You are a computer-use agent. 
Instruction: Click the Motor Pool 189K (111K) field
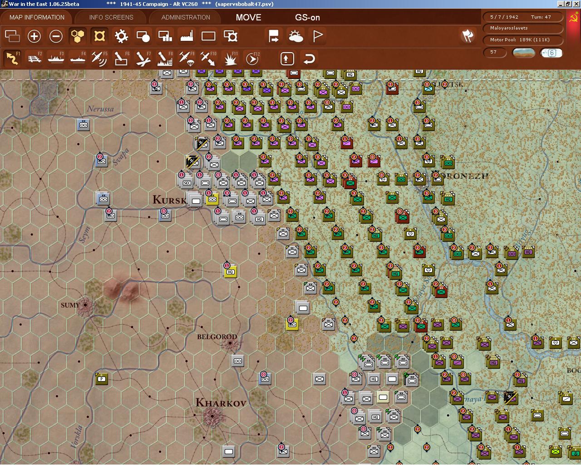(523, 40)
